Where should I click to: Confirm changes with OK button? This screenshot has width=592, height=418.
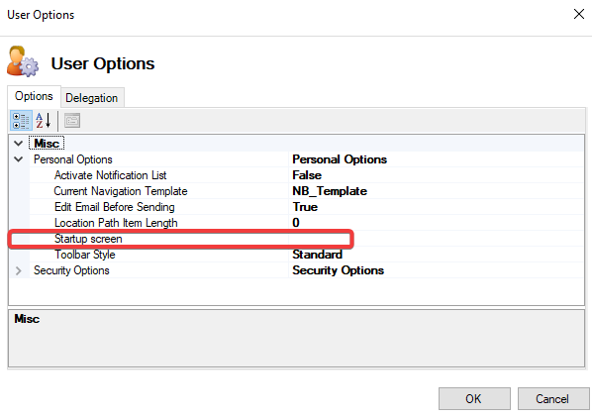[474, 399]
